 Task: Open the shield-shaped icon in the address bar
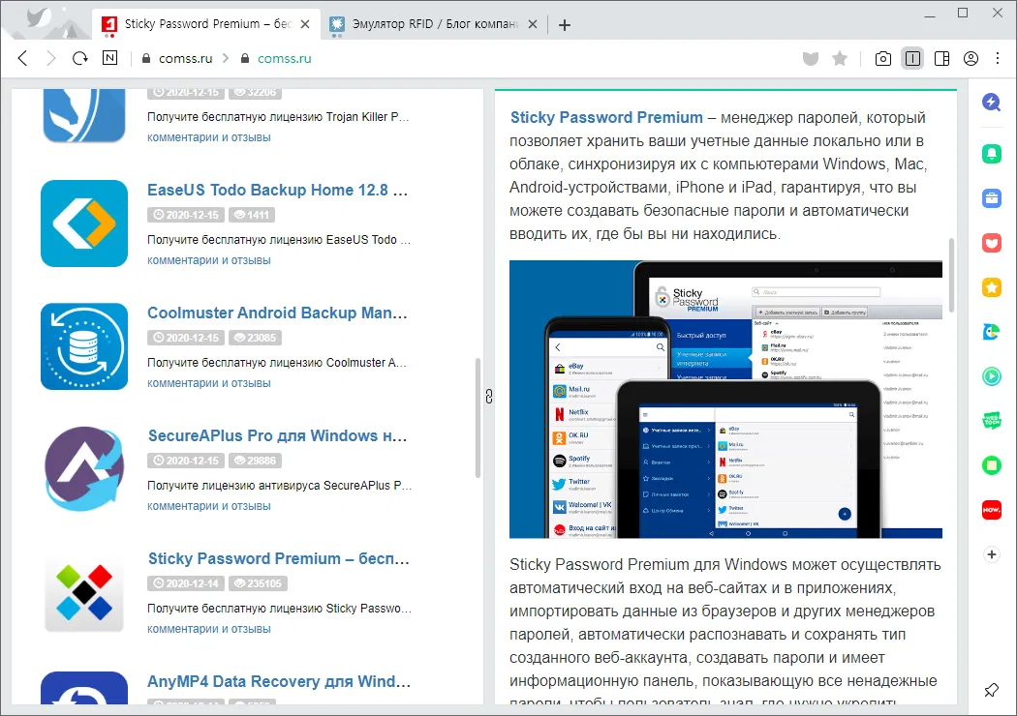(x=810, y=59)
